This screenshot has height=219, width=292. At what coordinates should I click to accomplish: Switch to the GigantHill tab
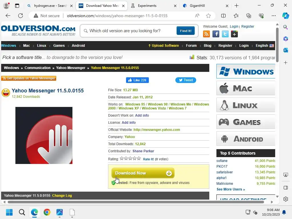205,6
